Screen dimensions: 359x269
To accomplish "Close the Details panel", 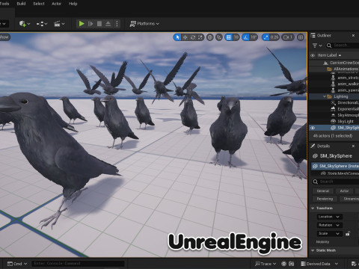I will pos(353,146).
